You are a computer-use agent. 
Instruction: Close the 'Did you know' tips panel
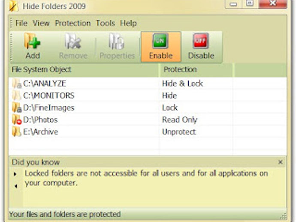point(280,162)
